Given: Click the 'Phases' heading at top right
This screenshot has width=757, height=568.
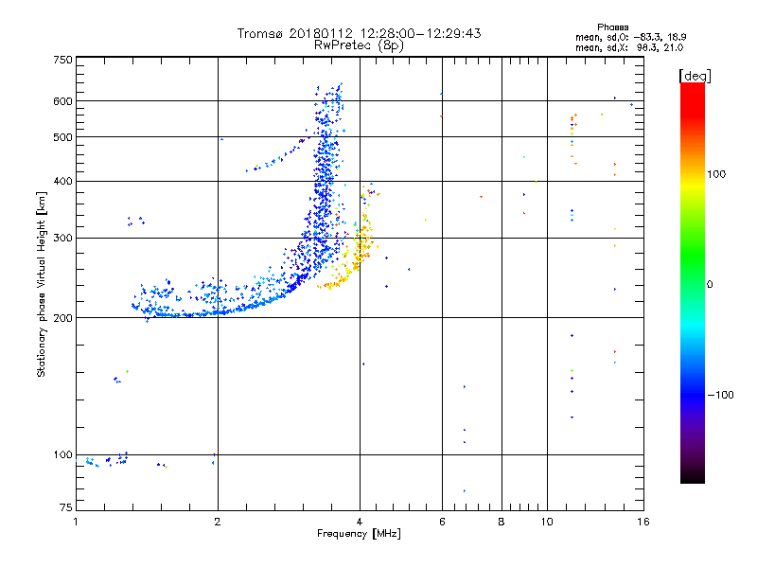Looking at the screenshot, I should pyautogui.click(x=612, y=27).
